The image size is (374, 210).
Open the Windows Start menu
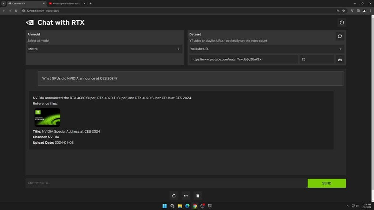pyautogui.click(x=165, y=206)
